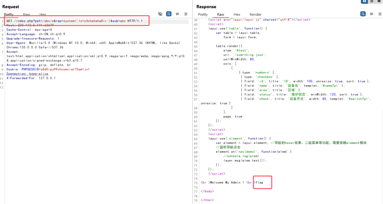
Task: Switch to the Request Hex tab
Action: click(43, 14)
